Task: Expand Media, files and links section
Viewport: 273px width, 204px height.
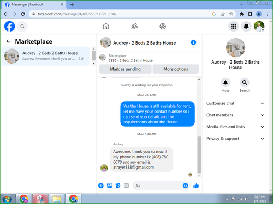Action: coord(235,127)
